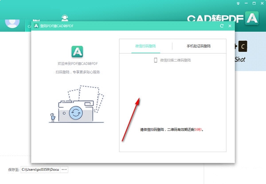
Task: Maximize the main CAD转PDF window
Action: (254, 4)
